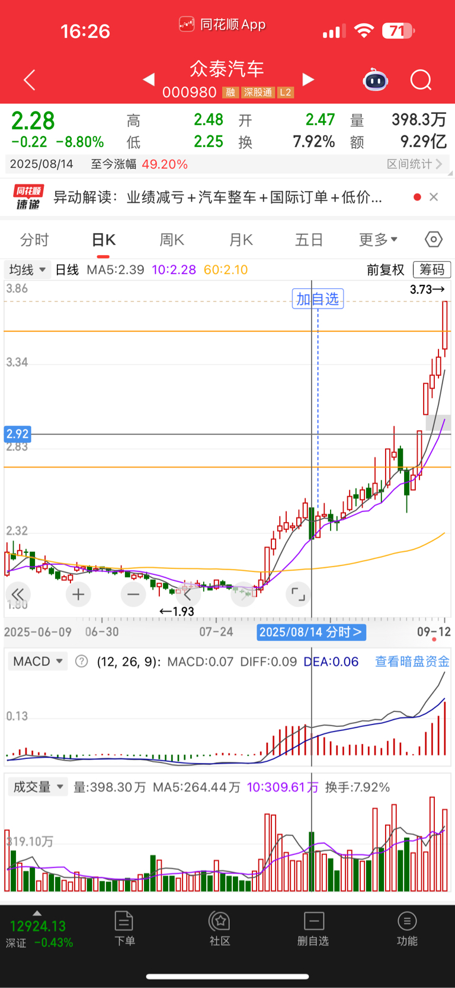Tap the chart rewind double-arrow button

click(x=18, y=594)
